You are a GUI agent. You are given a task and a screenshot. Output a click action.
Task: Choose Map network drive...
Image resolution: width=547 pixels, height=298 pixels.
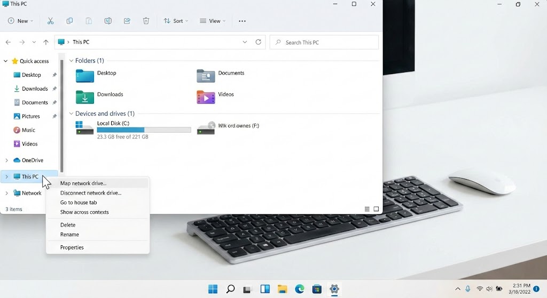point(98,183)
